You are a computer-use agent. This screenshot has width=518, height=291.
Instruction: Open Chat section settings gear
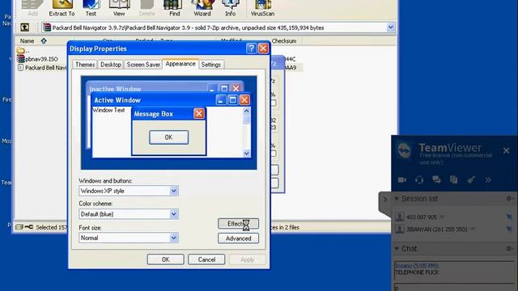pyautogui.click(x=509, y=248)
